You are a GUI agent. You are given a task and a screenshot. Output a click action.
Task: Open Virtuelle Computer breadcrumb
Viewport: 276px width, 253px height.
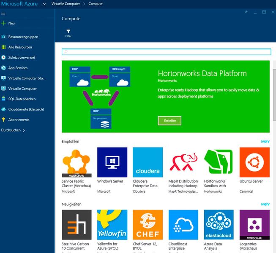66,4
